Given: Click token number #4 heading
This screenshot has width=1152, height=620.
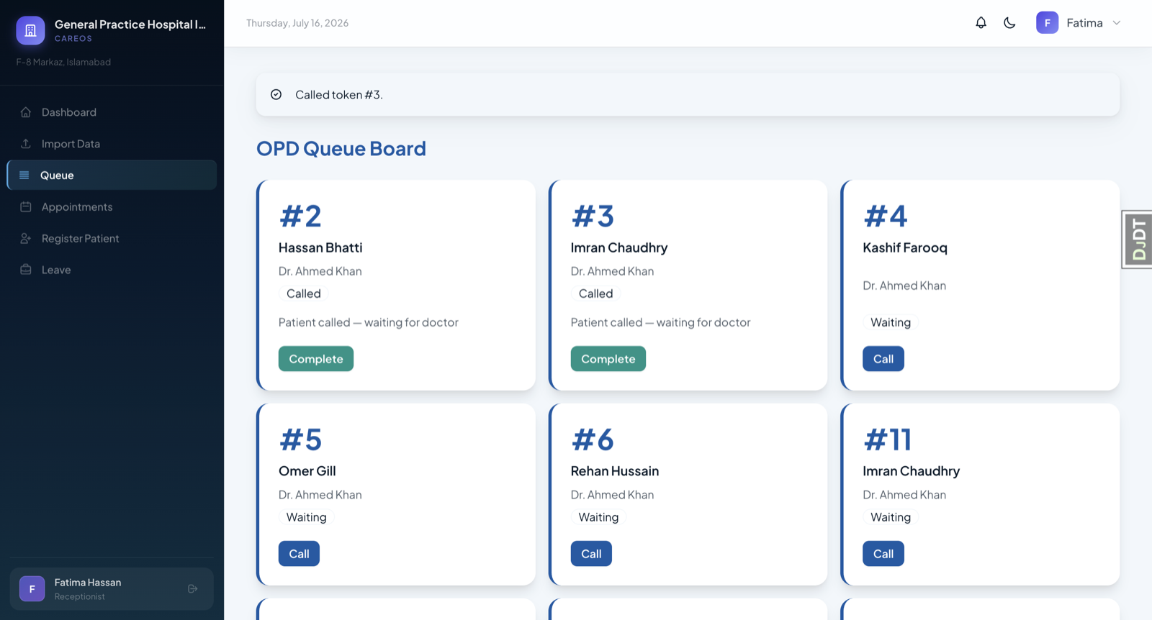Looking at the screenshot, I should coord(886,216).
